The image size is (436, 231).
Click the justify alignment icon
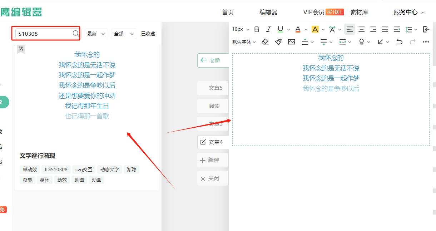point(385,29)
